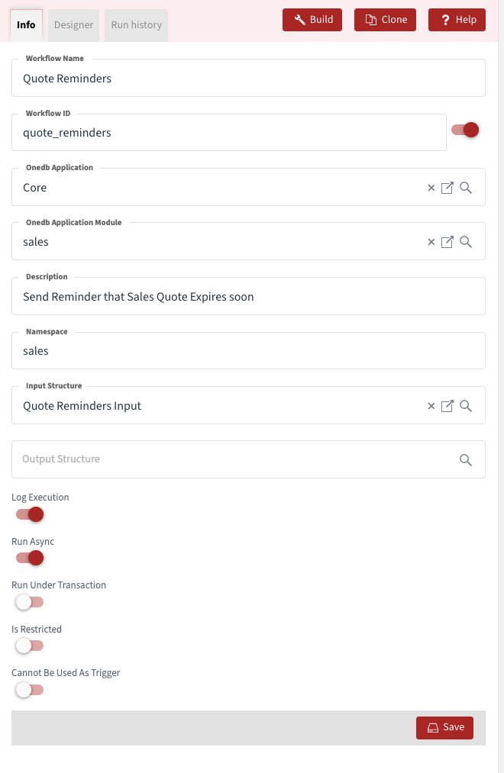The image size is (504, 773).
Task: Disable the Workflow ID lock toggle
Action: [465, 130]
